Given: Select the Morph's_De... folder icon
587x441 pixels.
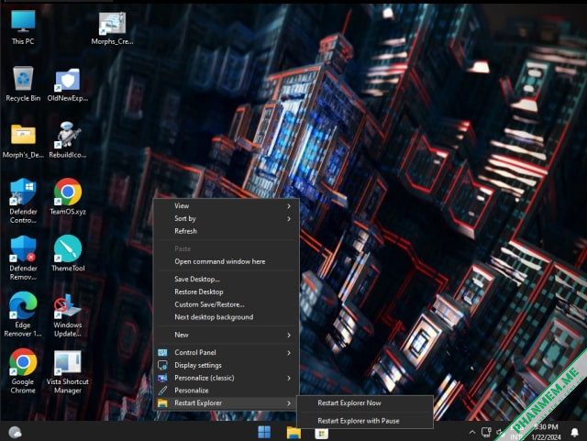Looking at the screenshot, I should 23,141.
